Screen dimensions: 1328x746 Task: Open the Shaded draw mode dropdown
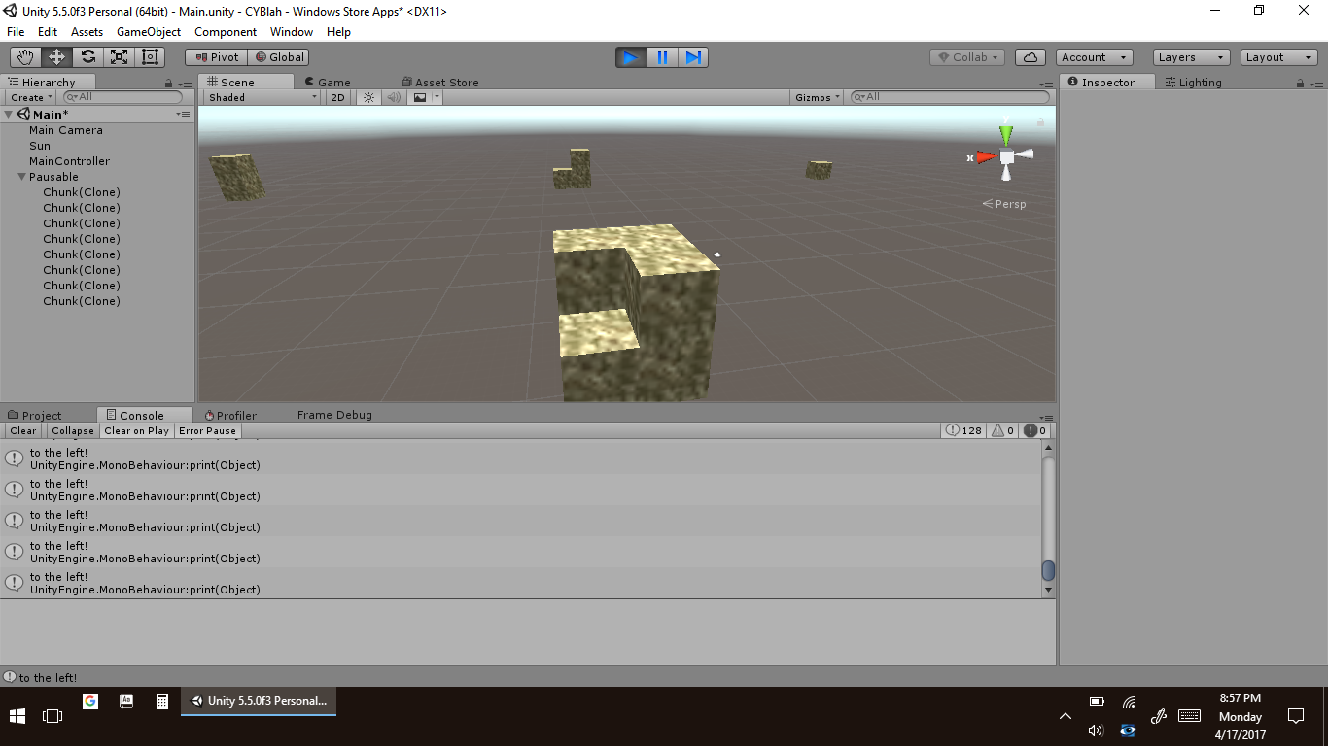point(262,97)
